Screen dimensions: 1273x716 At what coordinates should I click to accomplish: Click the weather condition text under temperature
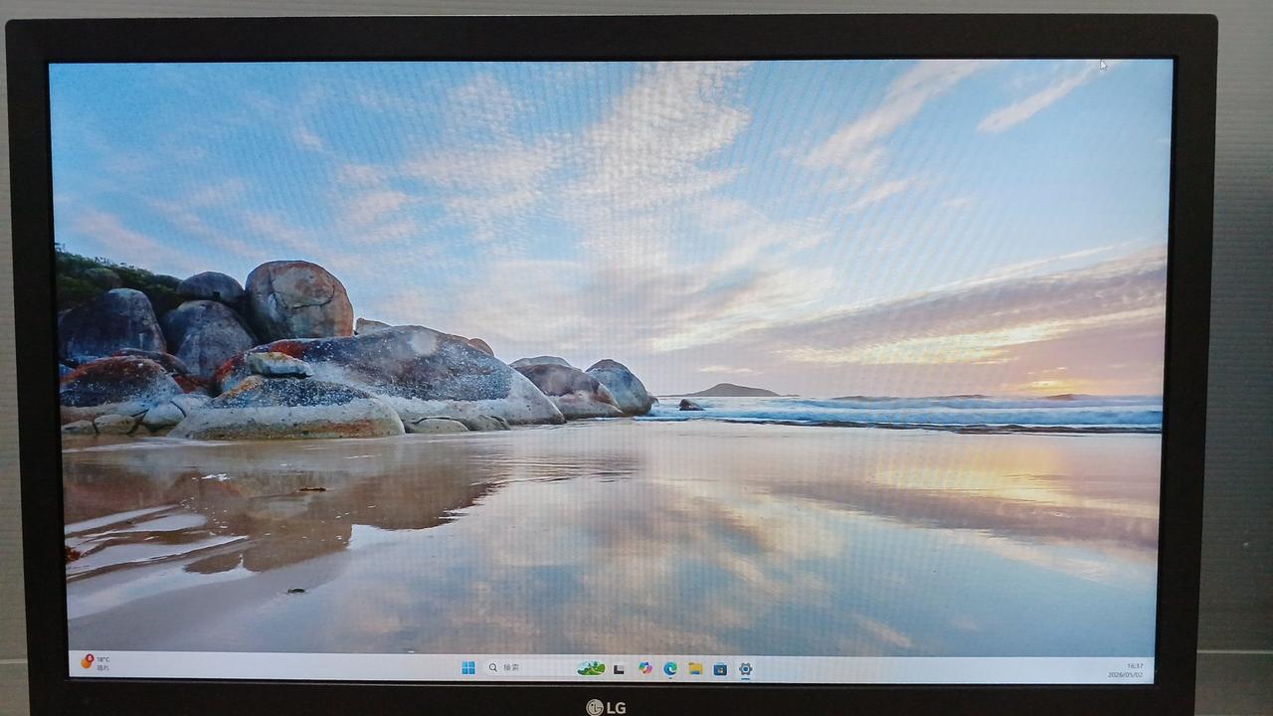pos(102,668)
